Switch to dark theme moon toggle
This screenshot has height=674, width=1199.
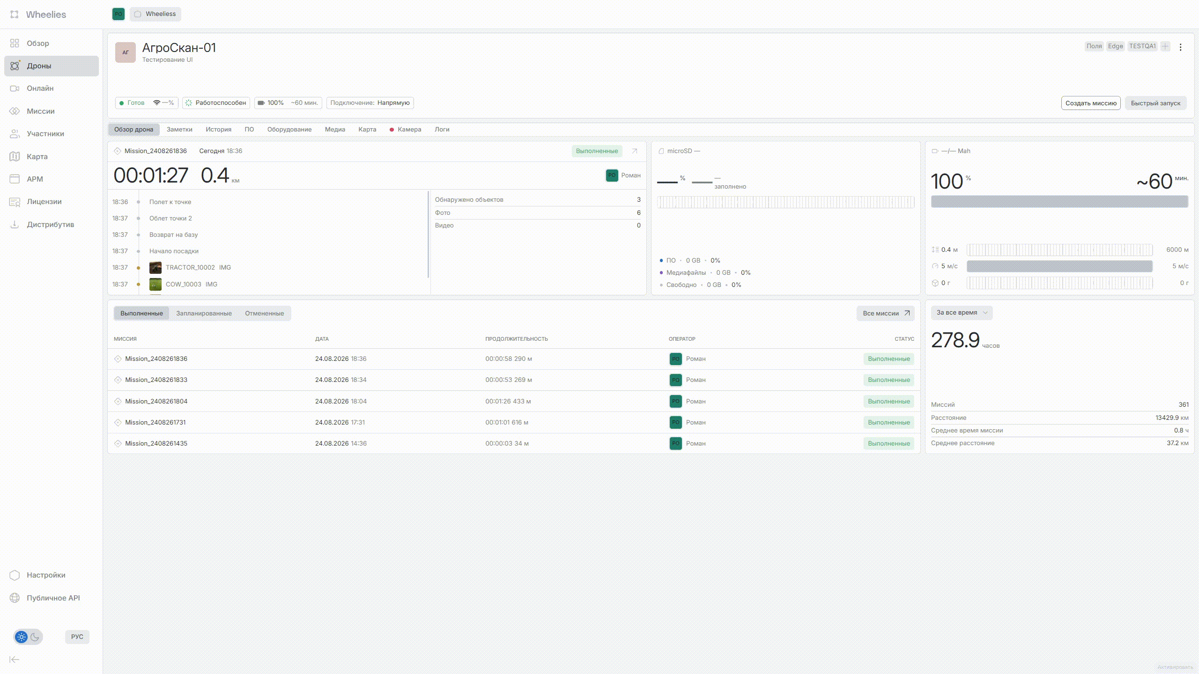(35, 637)
